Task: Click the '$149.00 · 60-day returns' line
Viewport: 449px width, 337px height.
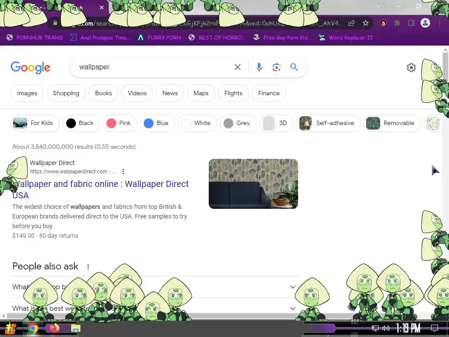Action: coord(45,236)
